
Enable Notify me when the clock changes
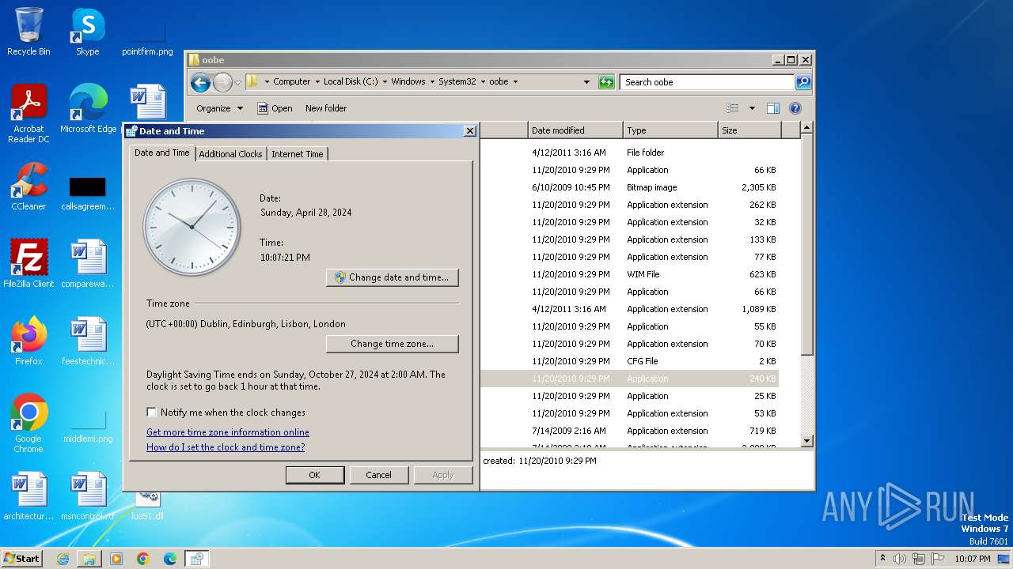point(152,413)
